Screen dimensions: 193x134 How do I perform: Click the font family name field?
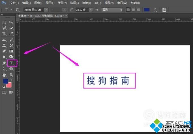click(34, 10)
